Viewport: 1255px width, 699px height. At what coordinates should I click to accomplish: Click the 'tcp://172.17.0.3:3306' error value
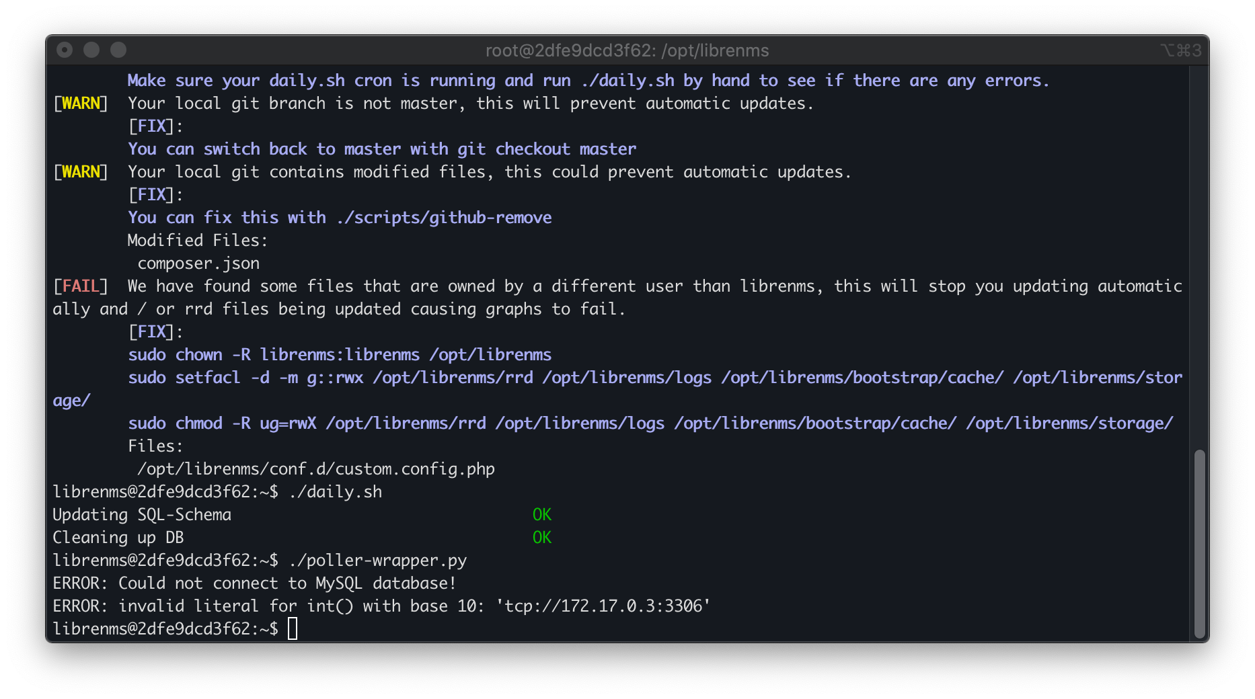[603, 606]
